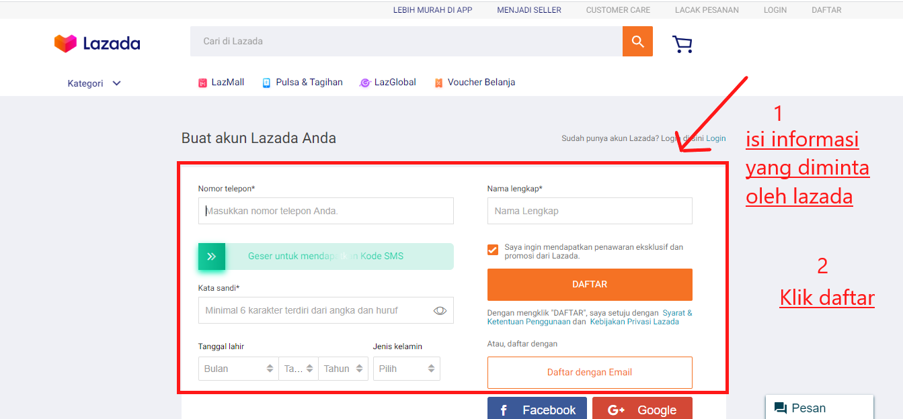Open Lacak Pesanan menu item
The height and width of the screenshot is (419, 903).
coord(707,10)
